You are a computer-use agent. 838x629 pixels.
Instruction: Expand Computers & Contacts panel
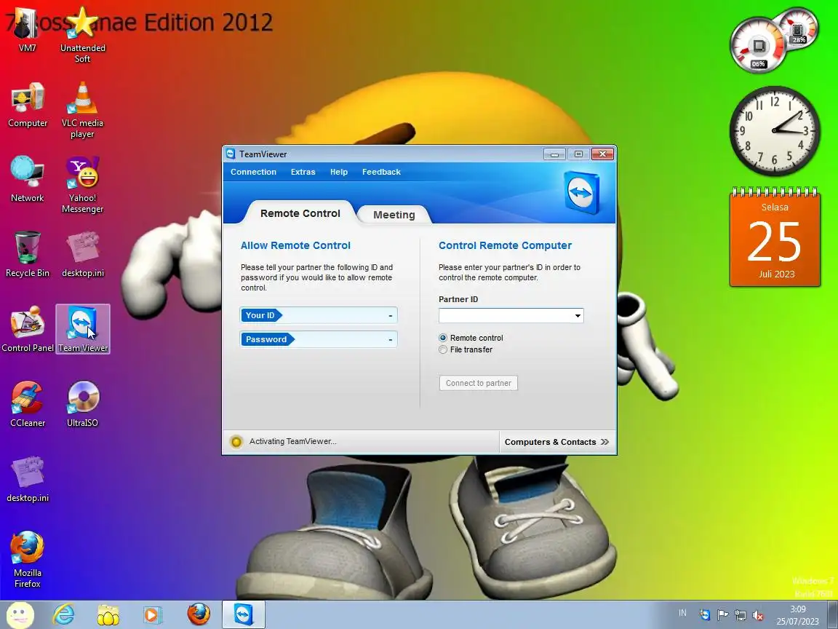557,442
